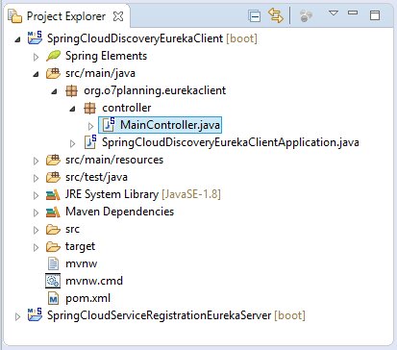Select the src folder label

point(72,229)
